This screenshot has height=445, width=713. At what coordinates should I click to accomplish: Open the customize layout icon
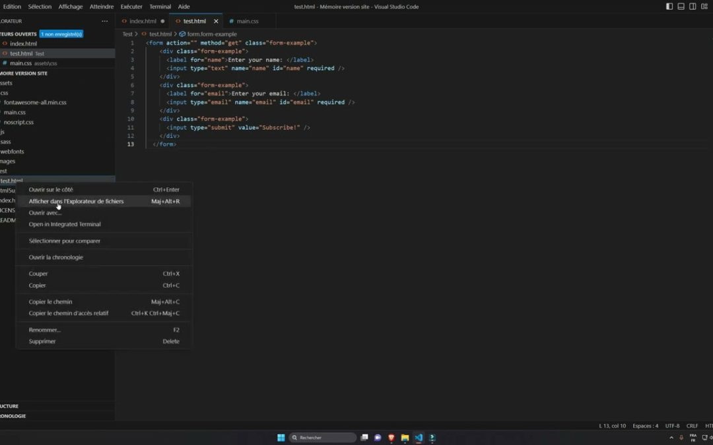[704, 7]
